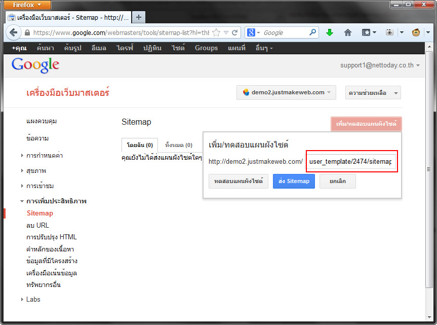Open คำหลักของเนื้อหา in the sidebar

click(50, 249)
